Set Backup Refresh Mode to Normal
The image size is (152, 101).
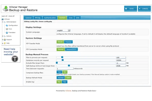tap(61, 78)
